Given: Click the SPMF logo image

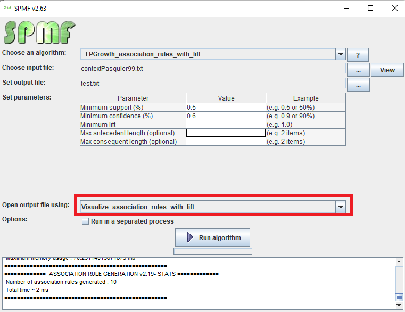Looking at the screenshot, I should pyautogui.click(x=39, y=32).
